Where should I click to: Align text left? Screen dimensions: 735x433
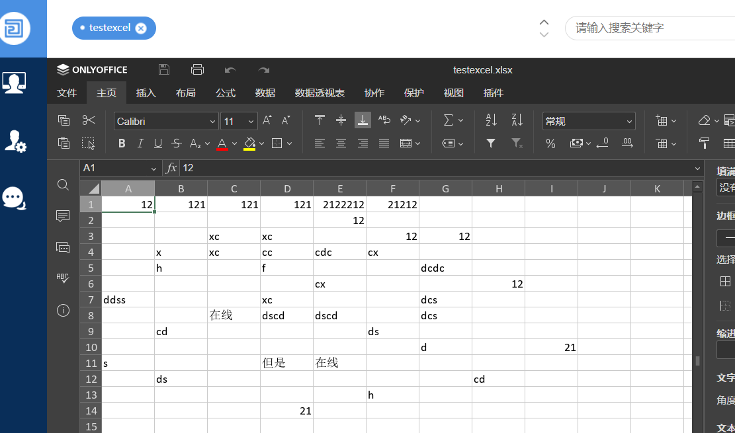pos(320,143)
